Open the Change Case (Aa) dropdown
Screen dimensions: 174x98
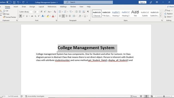click(49, 12)
